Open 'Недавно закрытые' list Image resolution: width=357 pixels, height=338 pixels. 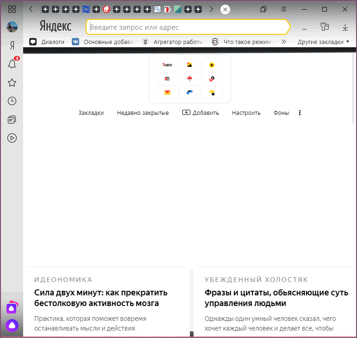click(143, 113)
